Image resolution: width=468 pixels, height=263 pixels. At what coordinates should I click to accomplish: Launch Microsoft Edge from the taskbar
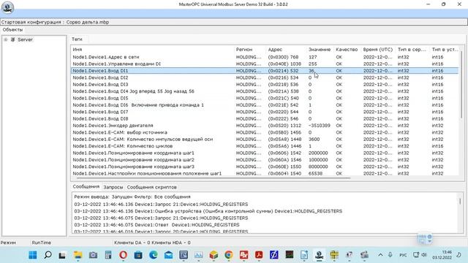[154, 255]
